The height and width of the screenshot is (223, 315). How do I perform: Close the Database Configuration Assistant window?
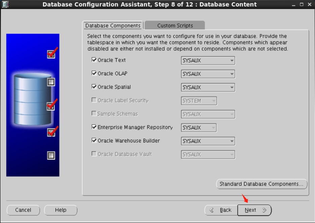pos(310,4)
